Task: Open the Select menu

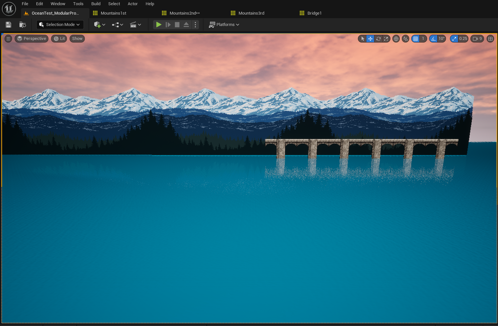Action: click(114, 4)
